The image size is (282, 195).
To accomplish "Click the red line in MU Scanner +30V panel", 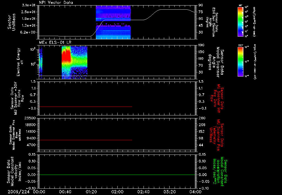I will 86,107.
